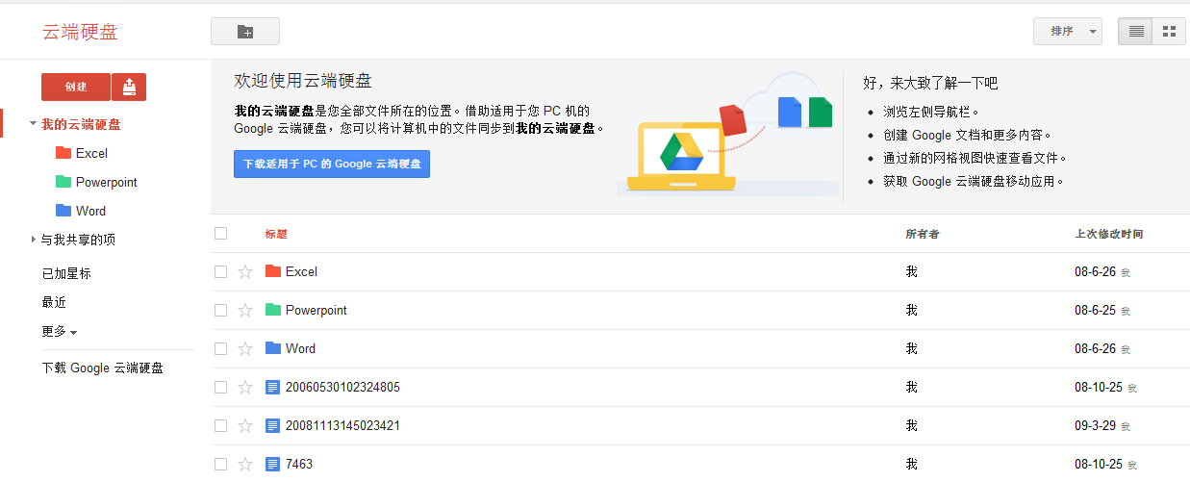Select 与我共享的项 in navigation

click(x=78, y=240)
